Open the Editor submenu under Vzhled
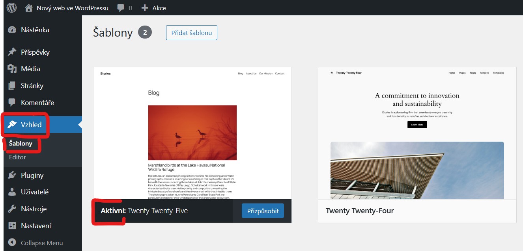Image resolution: width=523 pixels, height=251 pixels. 17,157
